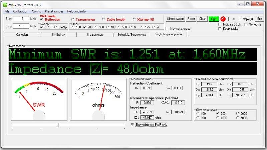Open the Calibration menu
The width and height of the screenshot is (267, 150).
click(x=20, y=11)
